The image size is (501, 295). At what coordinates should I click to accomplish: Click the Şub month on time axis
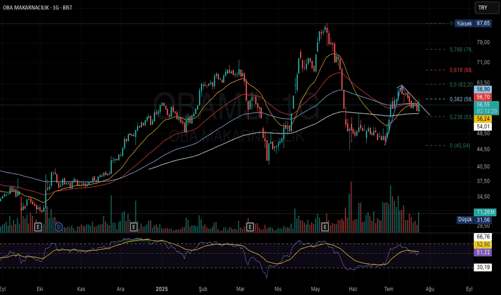[203, 289]
